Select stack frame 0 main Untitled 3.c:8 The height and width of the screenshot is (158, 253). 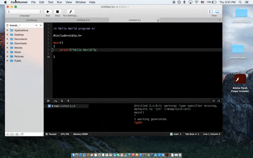66,106
